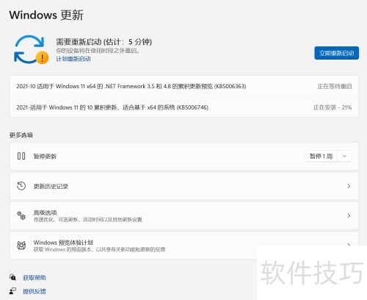Click the 立即重新启动 button
This screenshot has height=300, width=367.
tap(336, 53)
